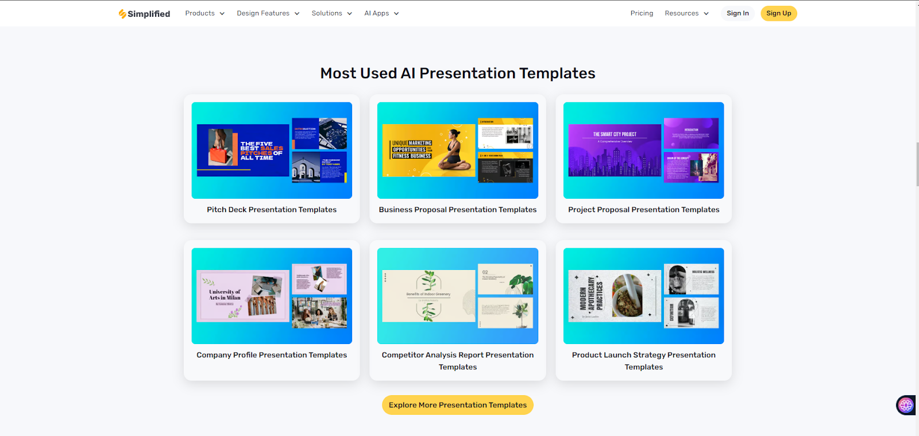Viewport: 919px width, 436px height.
Task: Go to the Pricing page
Action: pyautogui.click(x=642, y=13)
